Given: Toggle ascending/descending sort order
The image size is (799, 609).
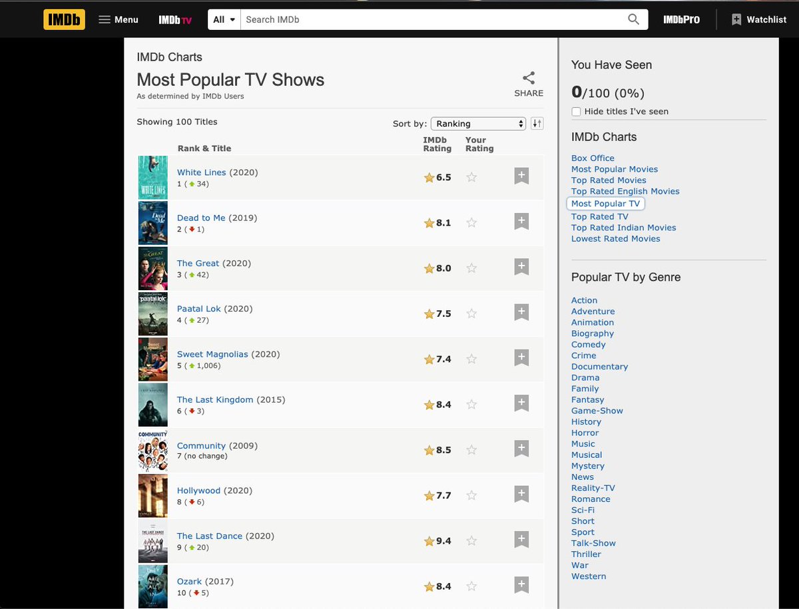Looking at the screenshot, I should point(537,124).
